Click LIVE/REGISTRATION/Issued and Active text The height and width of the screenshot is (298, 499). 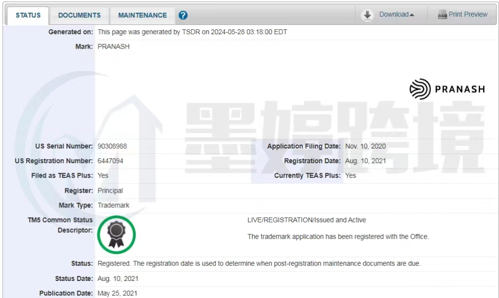tap(307, 220)
